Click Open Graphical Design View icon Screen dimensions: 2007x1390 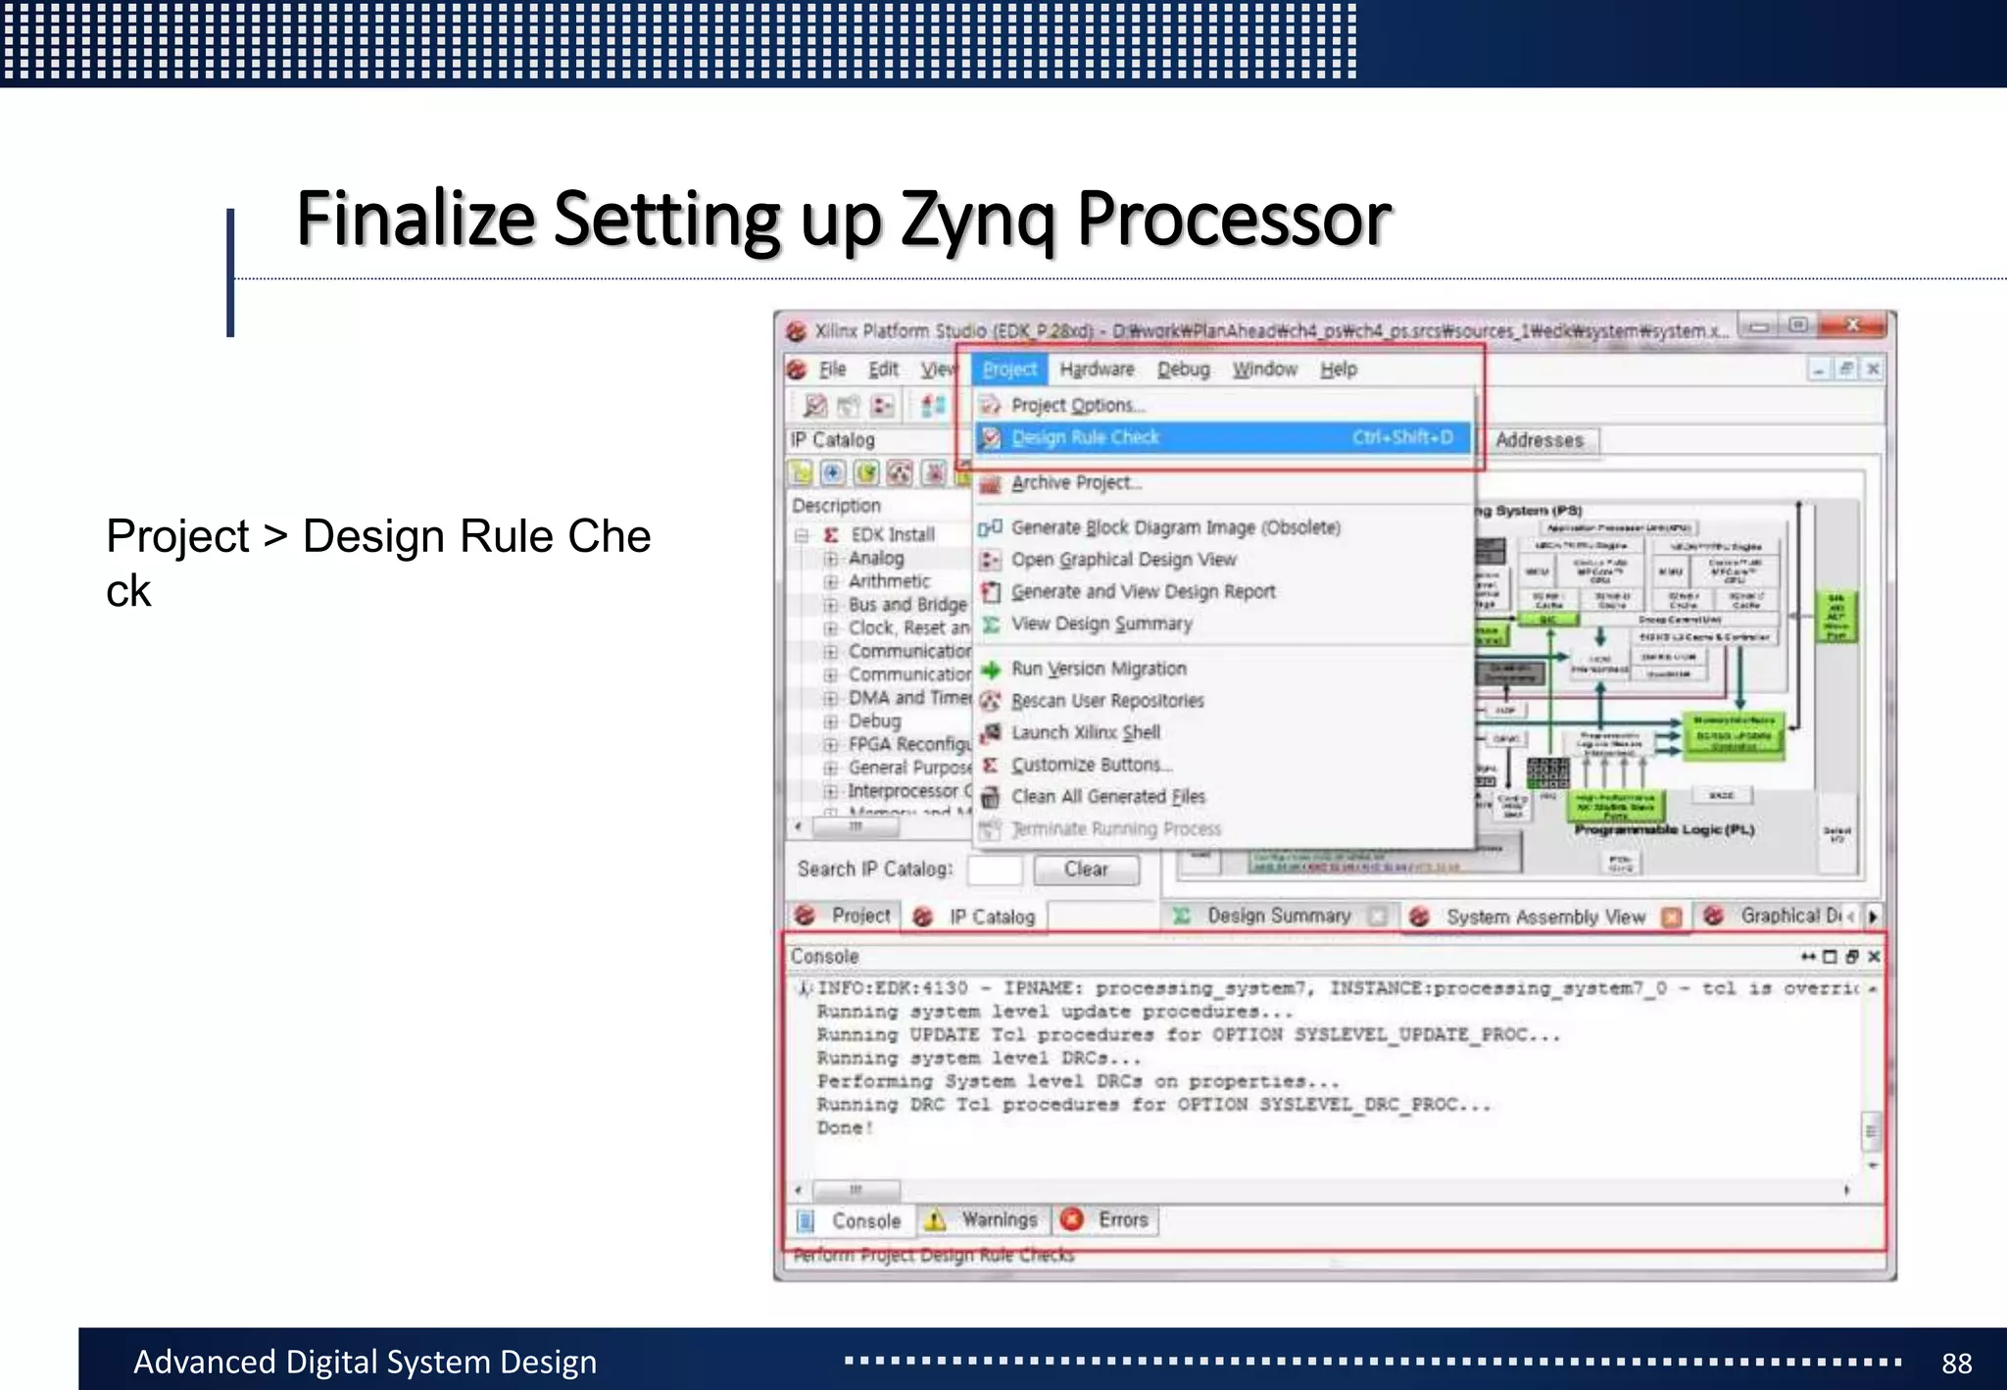tap(991, 560)
